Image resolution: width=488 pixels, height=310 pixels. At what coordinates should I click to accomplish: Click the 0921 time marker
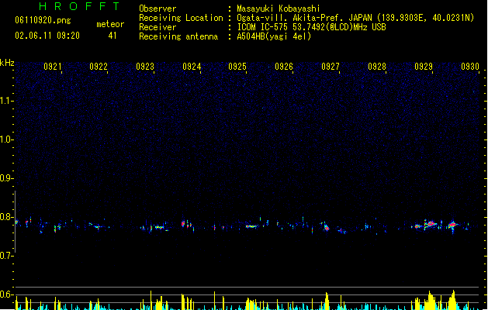(x=52, y=67)
